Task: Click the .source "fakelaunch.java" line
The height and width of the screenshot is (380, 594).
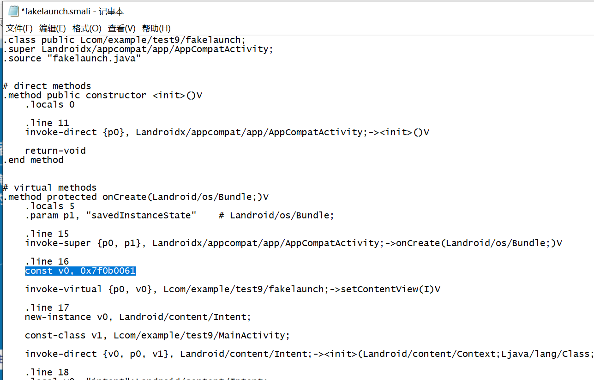Action: pos(72,58)
